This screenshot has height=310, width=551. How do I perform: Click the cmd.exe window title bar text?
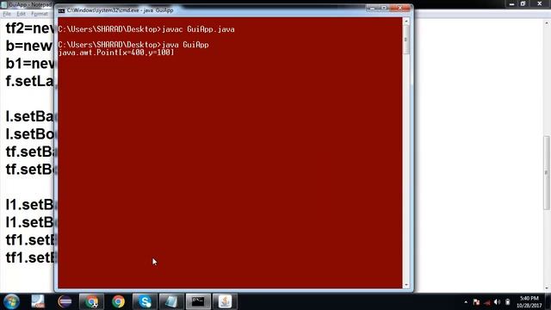click(x=121, y=10)
